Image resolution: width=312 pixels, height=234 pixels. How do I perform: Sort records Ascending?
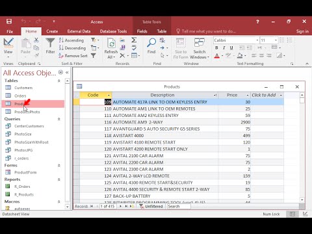pos(71,40)
